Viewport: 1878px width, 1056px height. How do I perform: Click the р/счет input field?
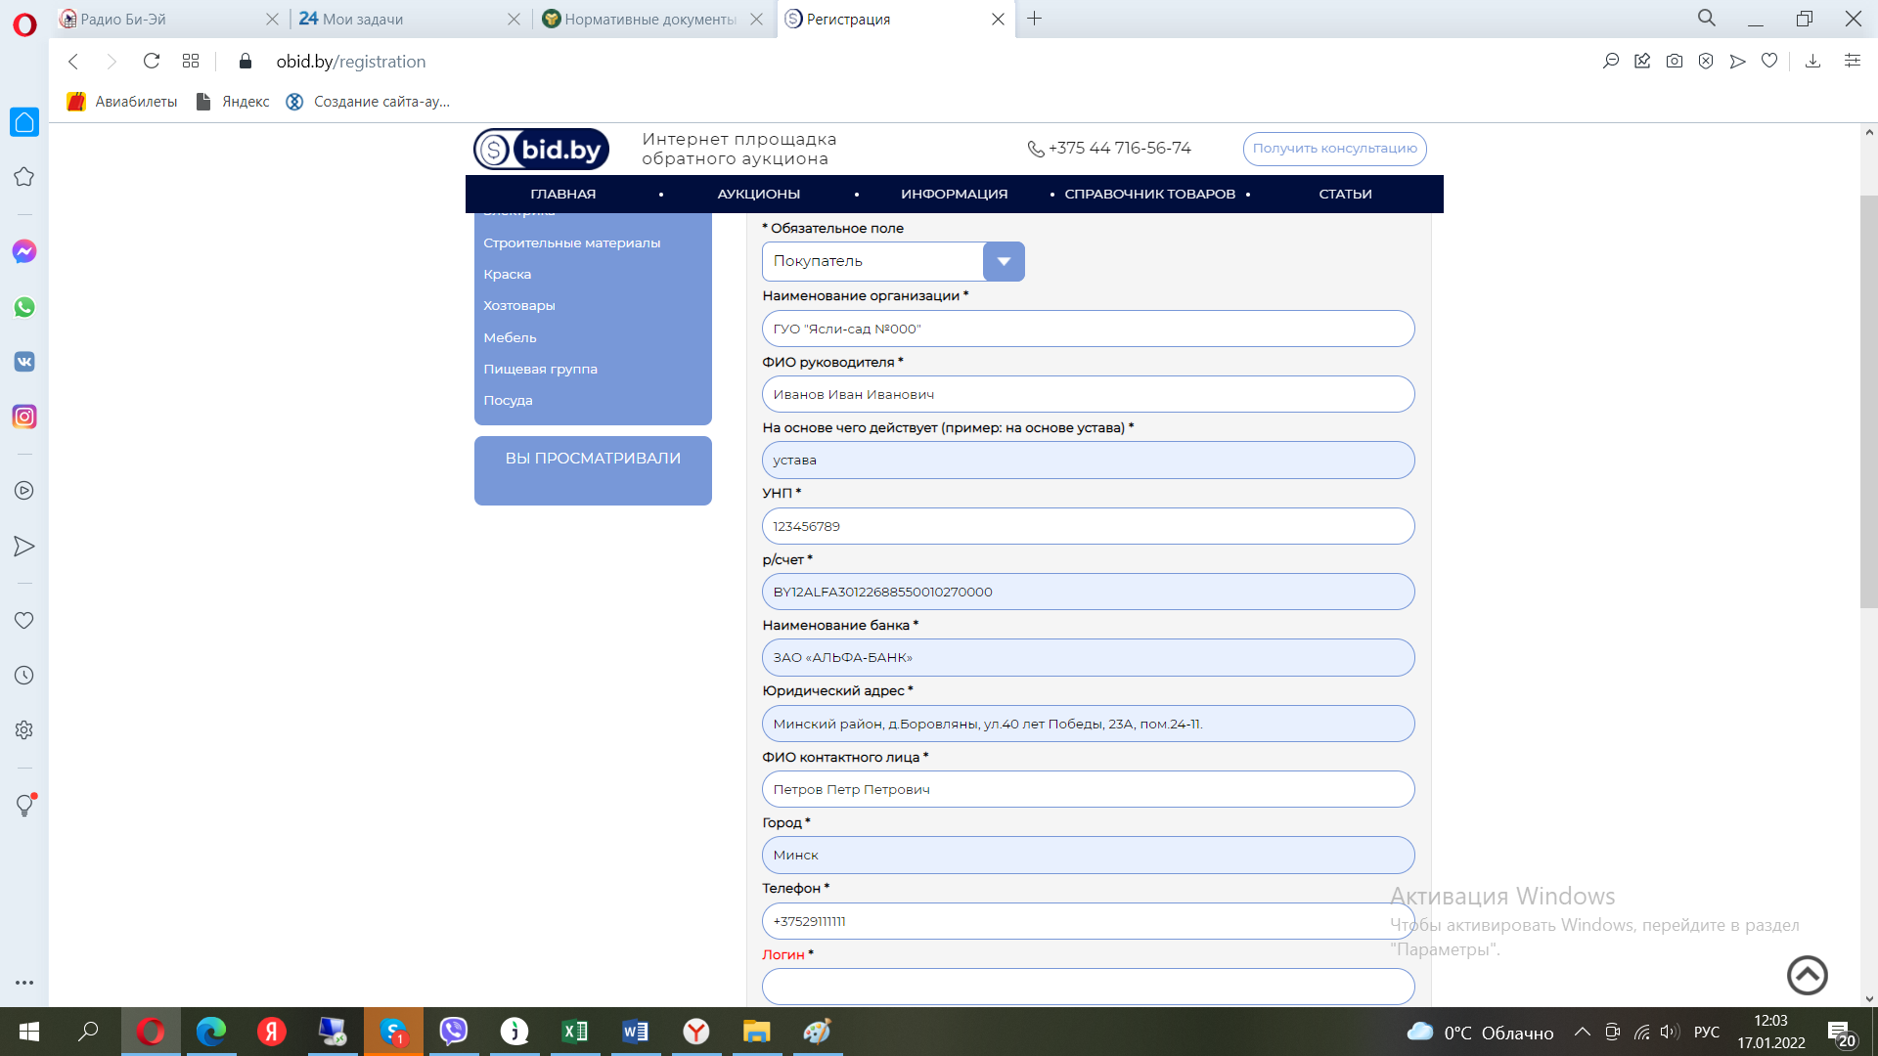coord(1088,592)
